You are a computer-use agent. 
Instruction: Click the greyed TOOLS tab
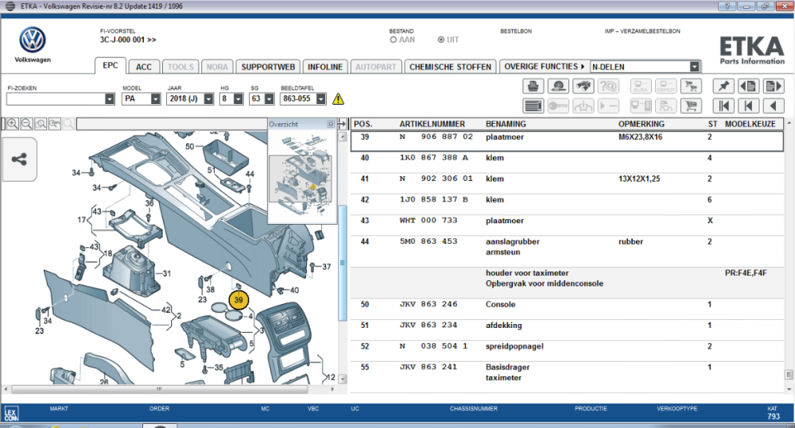(180, 67)
